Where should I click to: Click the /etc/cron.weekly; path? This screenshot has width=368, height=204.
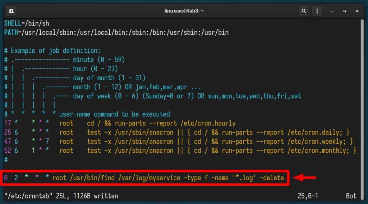pos(317,142)
